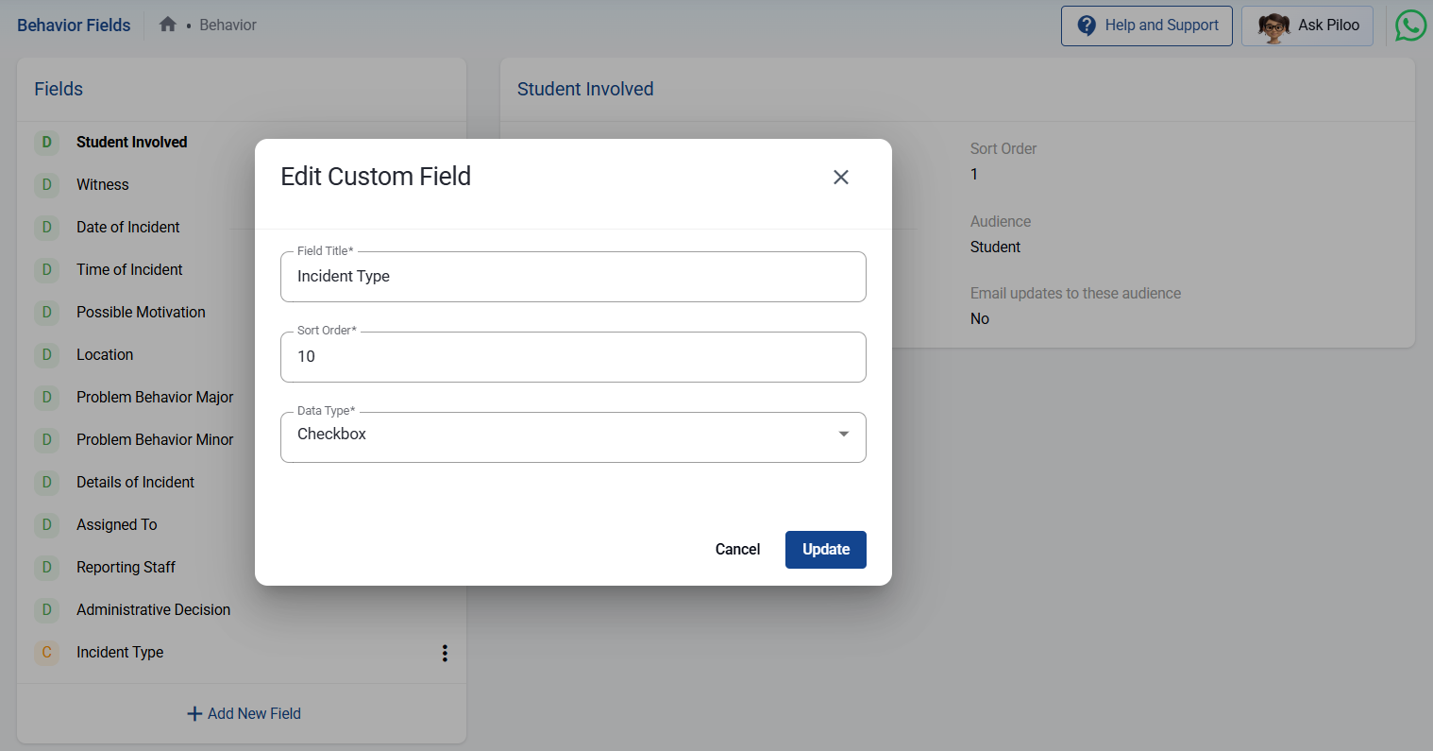Click the C badge beside Incident Type
This screenshot has height=751, width=1433.
pyautogui.click(x=46, y=653)
